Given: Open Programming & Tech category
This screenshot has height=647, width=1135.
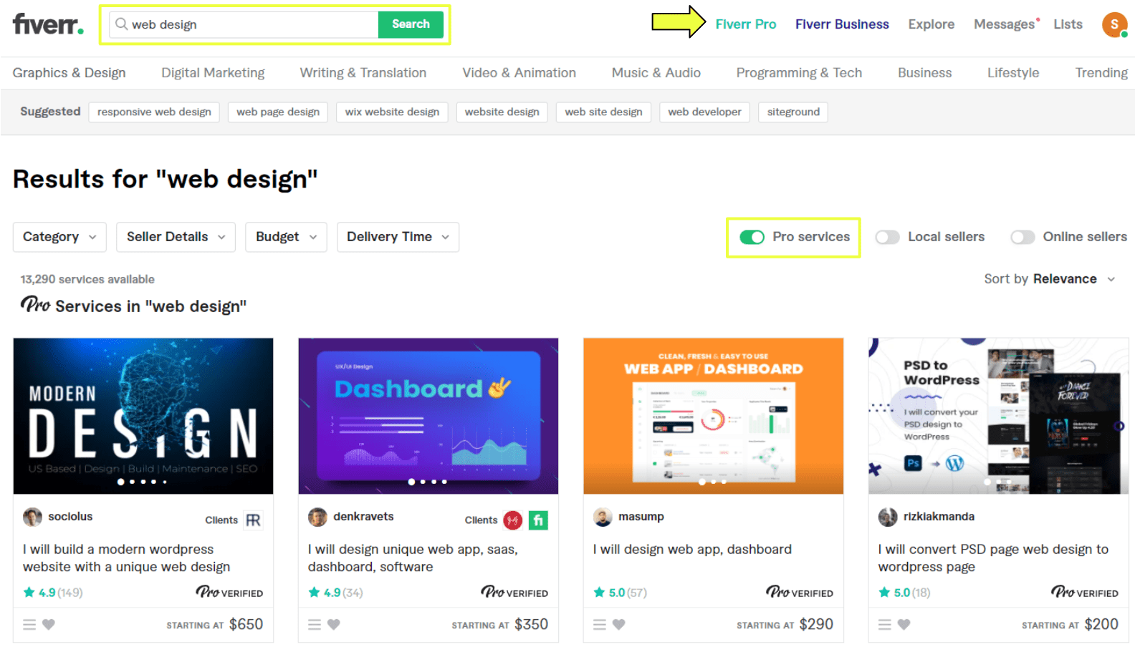Looking at the screenshot, I should [799, 73].
